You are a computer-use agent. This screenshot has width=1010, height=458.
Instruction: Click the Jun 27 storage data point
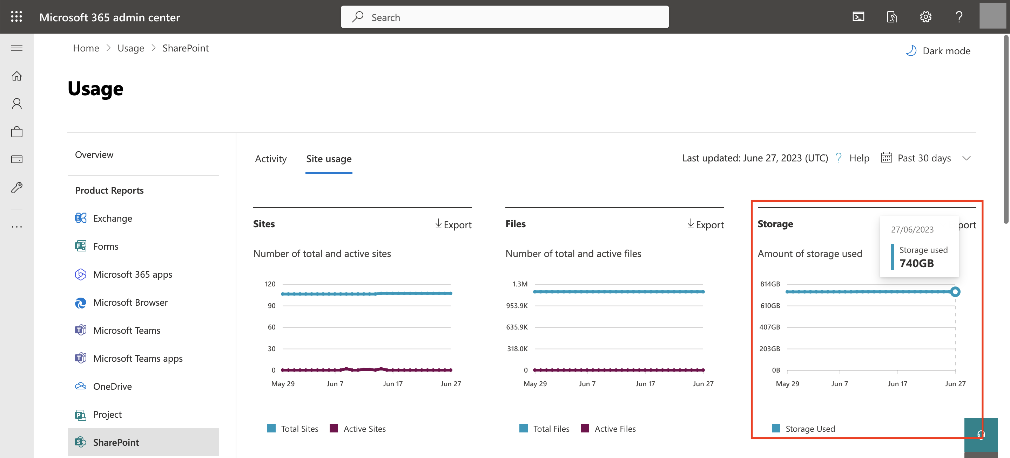(955, 292)
